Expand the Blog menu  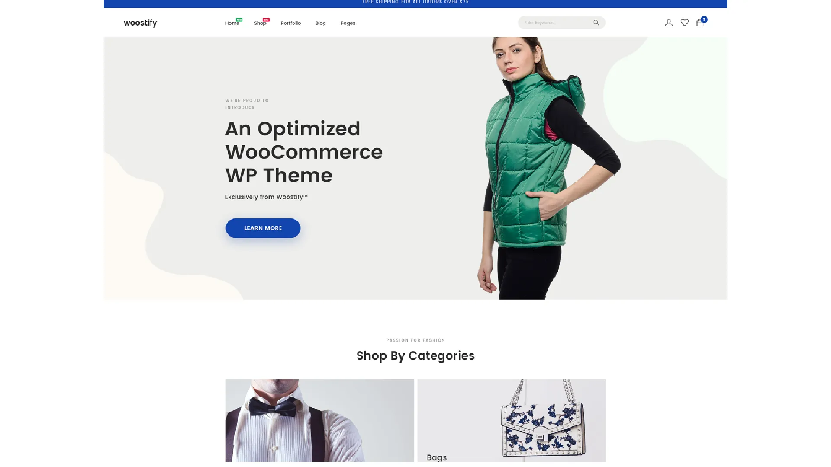(x=320, y=23)
